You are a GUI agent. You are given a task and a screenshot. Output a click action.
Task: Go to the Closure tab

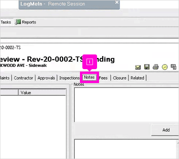click(120, 78)
